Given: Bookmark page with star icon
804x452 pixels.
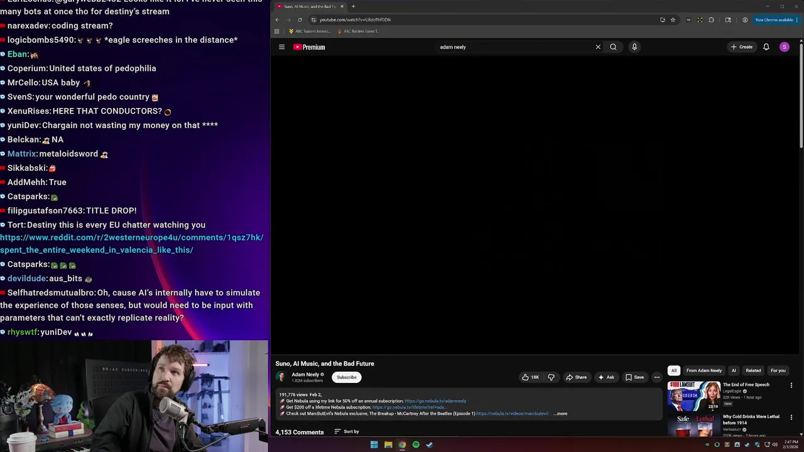Looking at the screenshot, I should pos(673,19).
